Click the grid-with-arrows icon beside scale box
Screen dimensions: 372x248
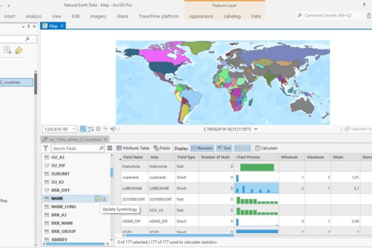click(91, 129)
